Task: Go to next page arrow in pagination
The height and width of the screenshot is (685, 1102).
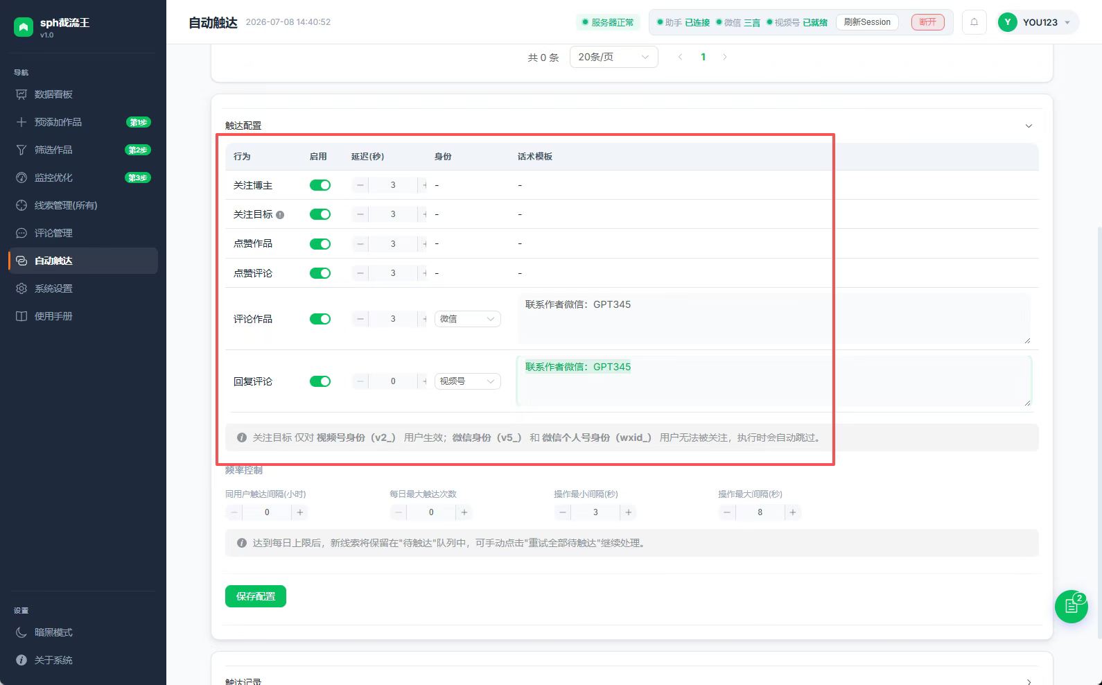Action: (725, 57)
